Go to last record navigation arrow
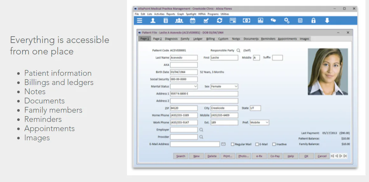369x182 pixels. click(x=345, y=156)
